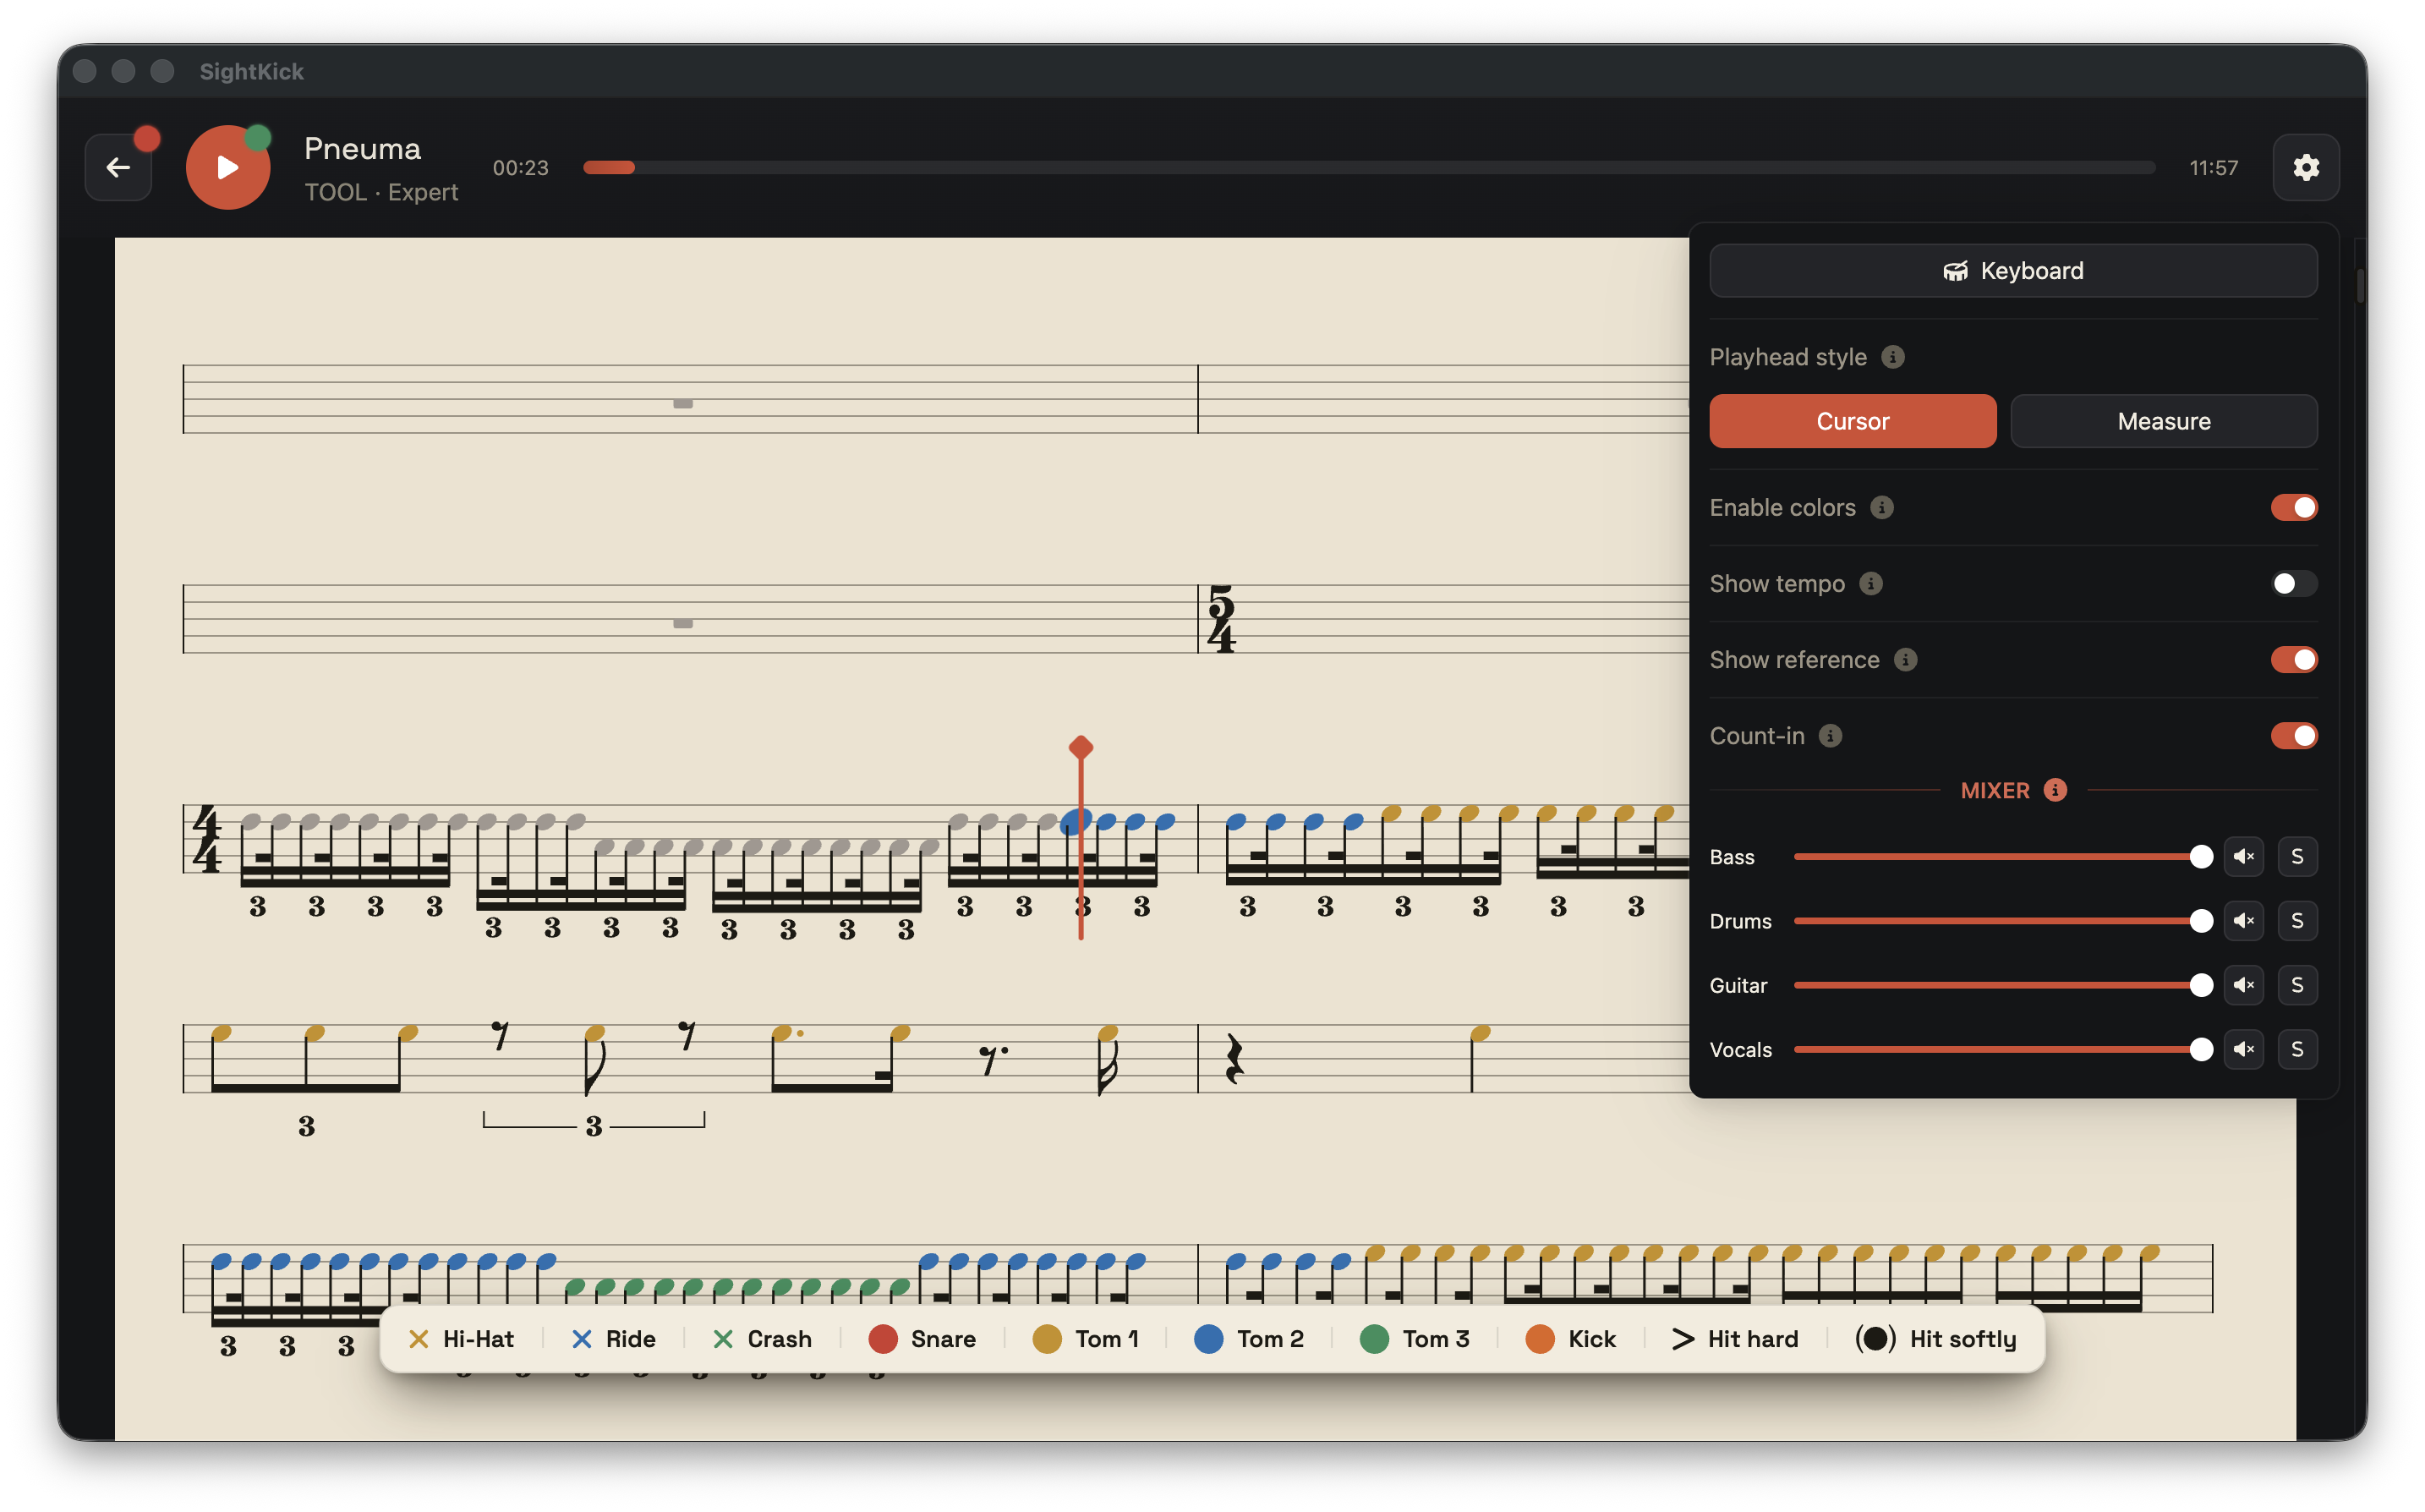Viewport: 2425px width, 1512px height.
Task: Click the Snare legend color dot
Action: [883, 1339]
